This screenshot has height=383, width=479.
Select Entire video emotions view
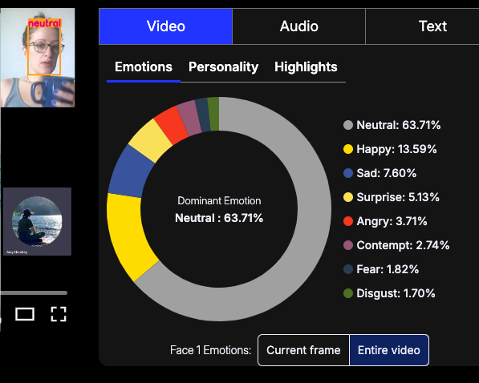[389, 350]
